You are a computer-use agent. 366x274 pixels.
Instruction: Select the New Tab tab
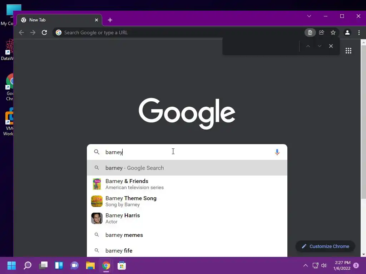59,20
